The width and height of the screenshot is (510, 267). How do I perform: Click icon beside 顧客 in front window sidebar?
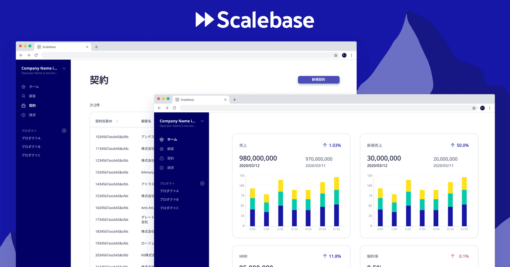162,149
